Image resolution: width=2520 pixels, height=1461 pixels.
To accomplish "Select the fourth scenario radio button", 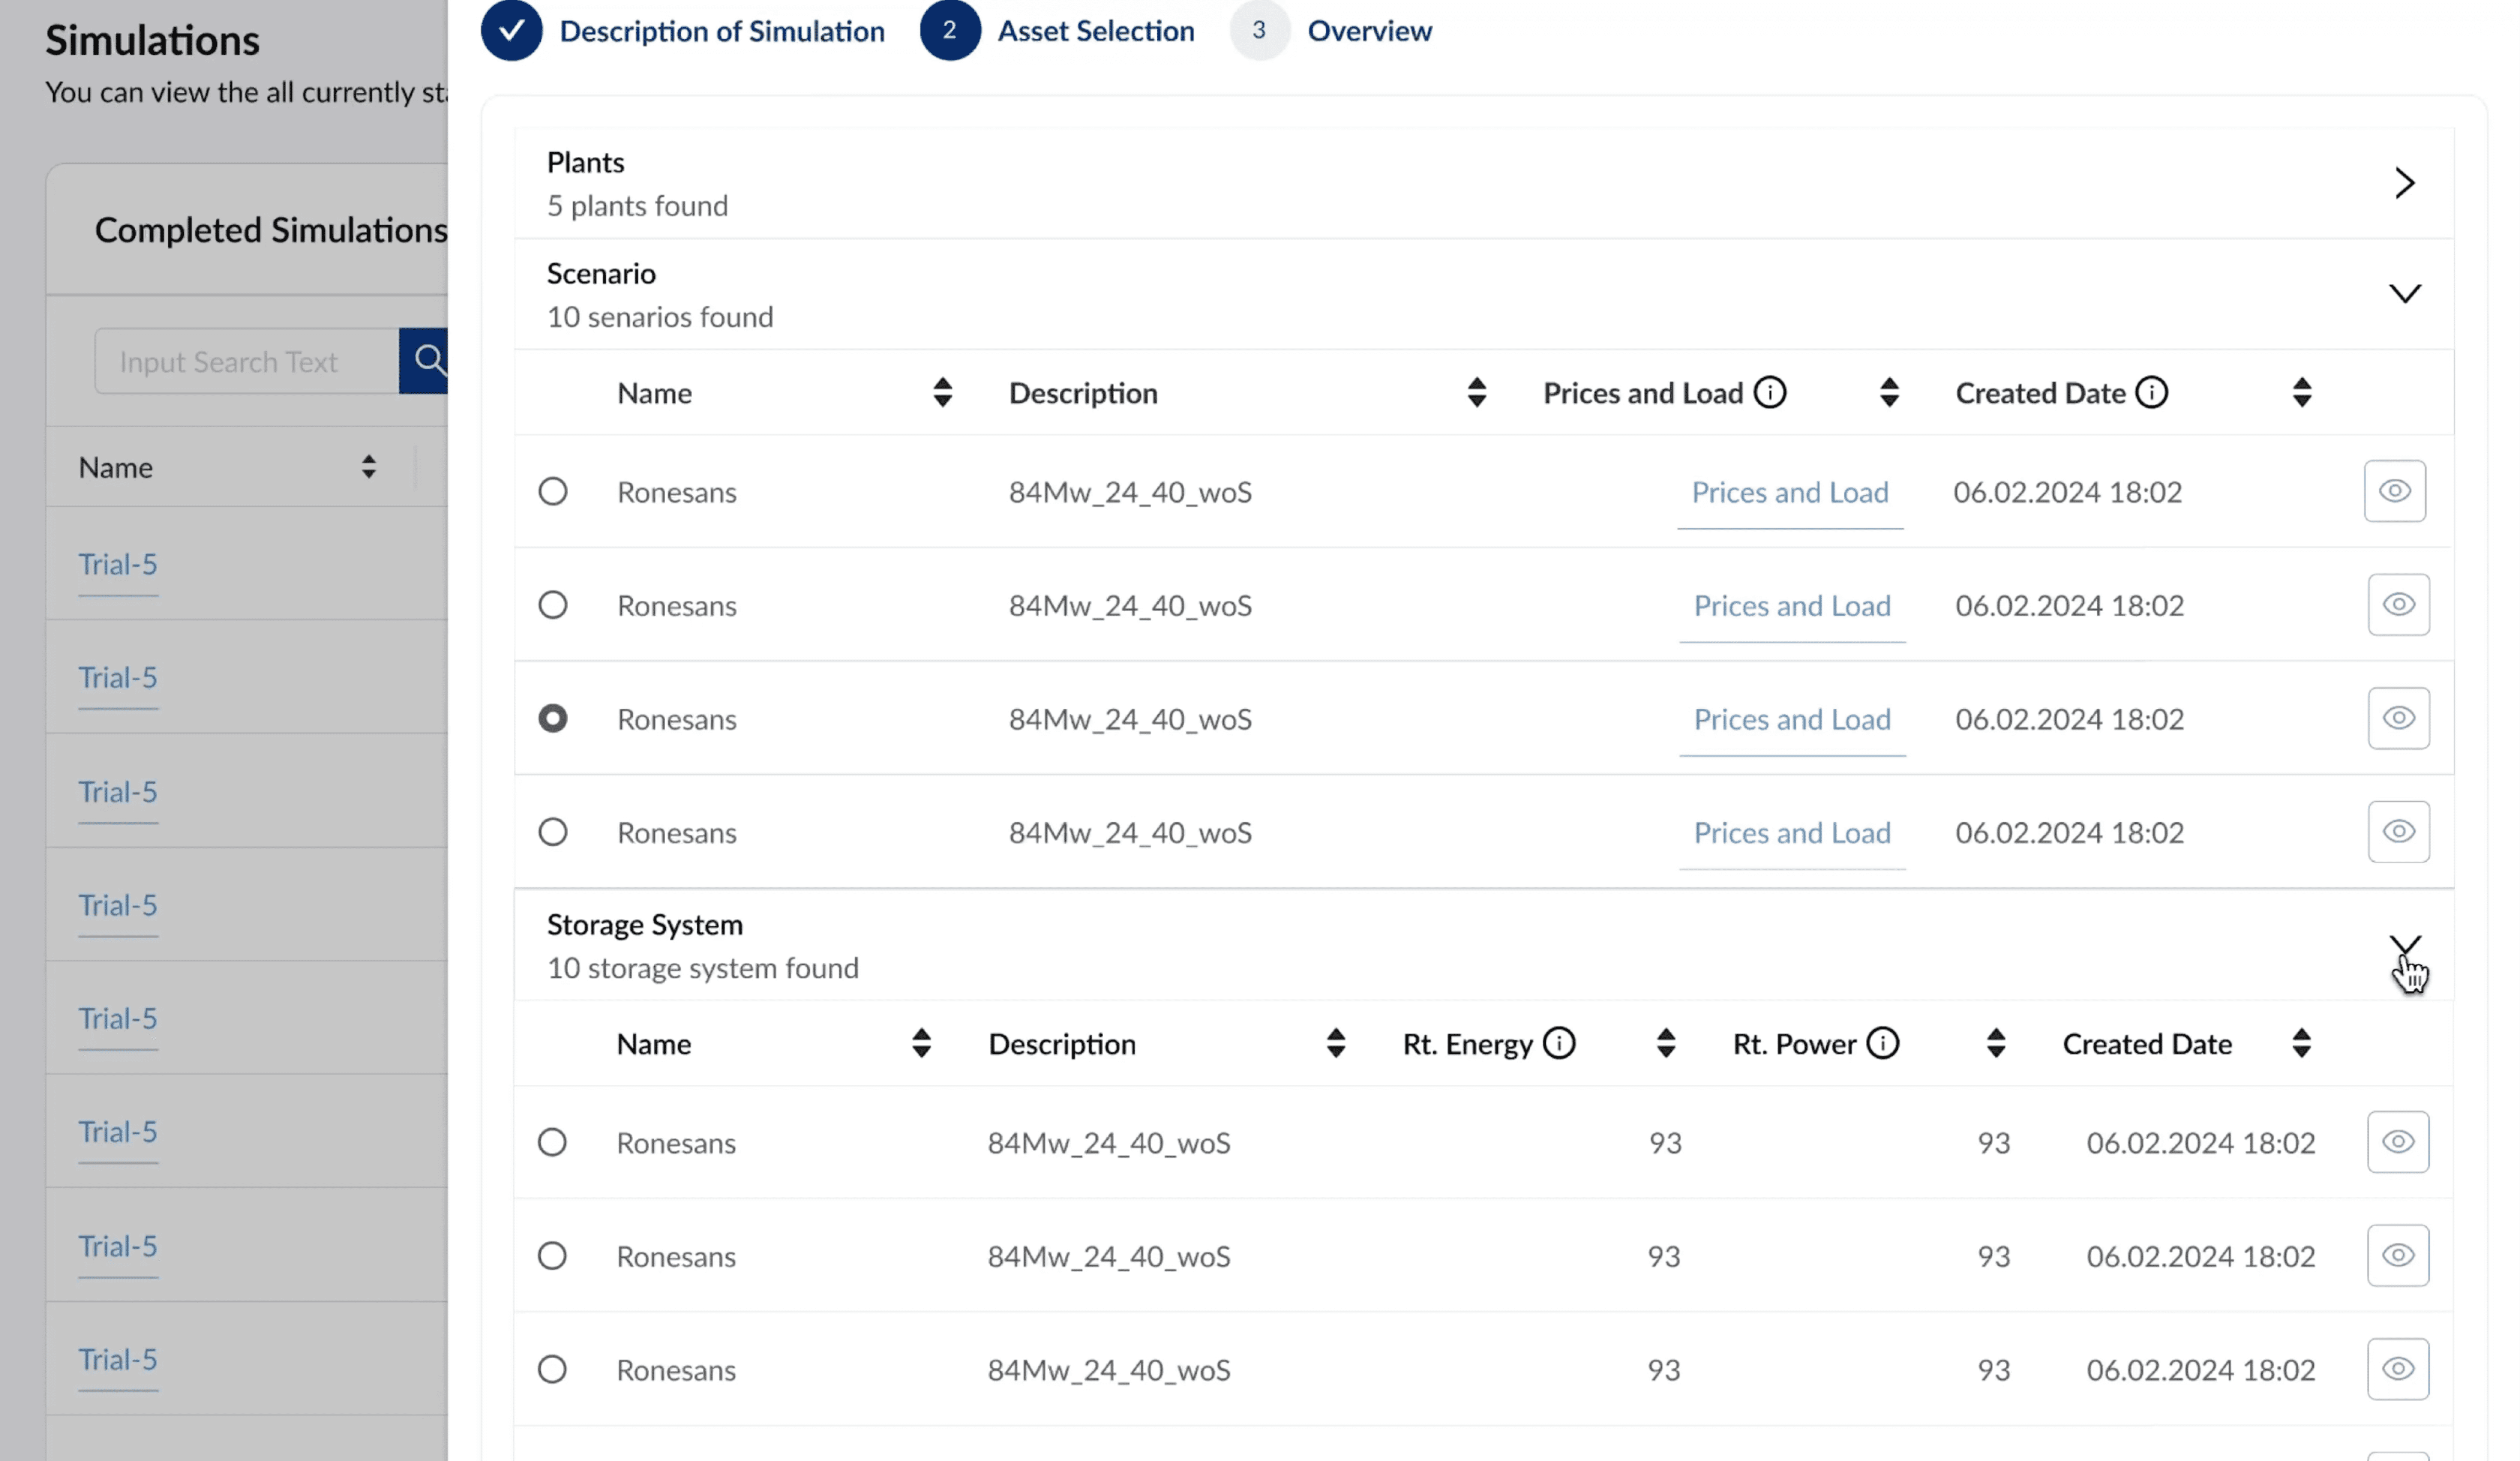I will 553,832.
